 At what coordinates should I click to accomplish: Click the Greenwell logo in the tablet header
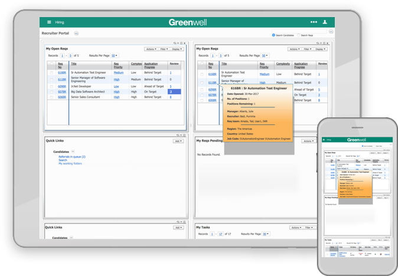[188, 22]
